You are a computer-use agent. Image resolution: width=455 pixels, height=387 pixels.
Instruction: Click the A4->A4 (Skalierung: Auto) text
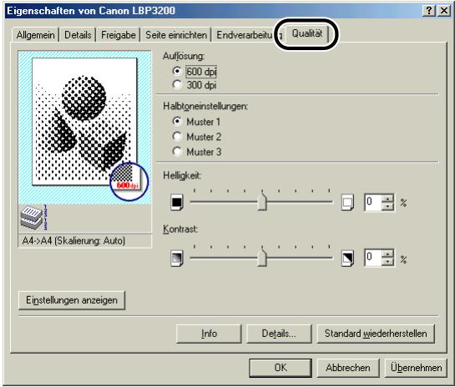tap(73, 240)
